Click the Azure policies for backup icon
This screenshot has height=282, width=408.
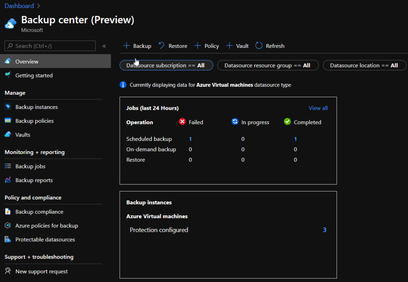click(8, 225)
